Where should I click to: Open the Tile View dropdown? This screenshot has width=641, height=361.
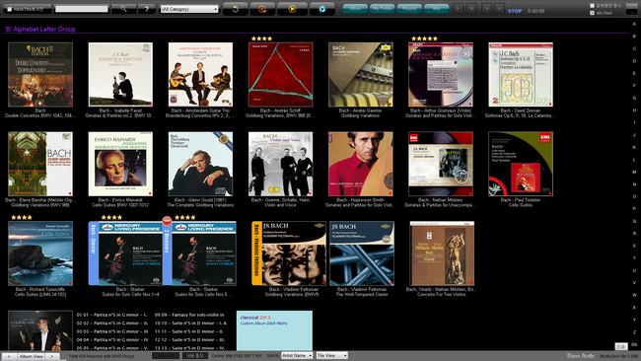coord(332,356)
